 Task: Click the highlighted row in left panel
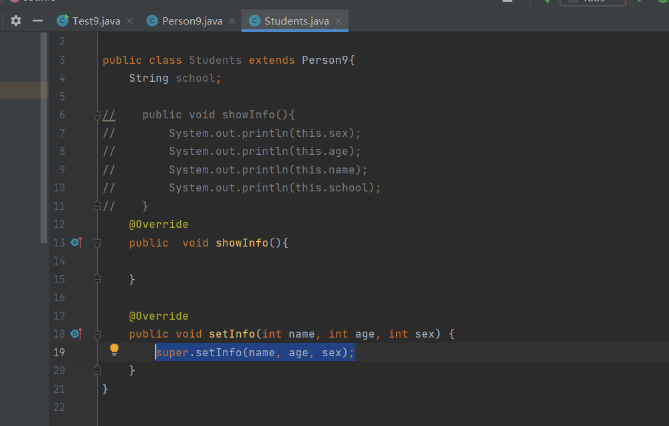tap(23, 90)
